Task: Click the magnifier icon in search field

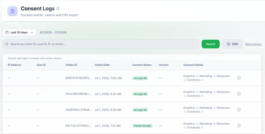Action: point(7,44)
